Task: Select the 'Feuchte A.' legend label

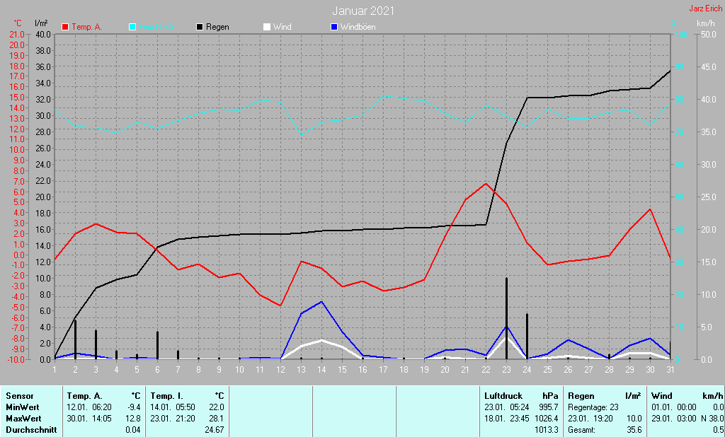Action: pos(156,28)
